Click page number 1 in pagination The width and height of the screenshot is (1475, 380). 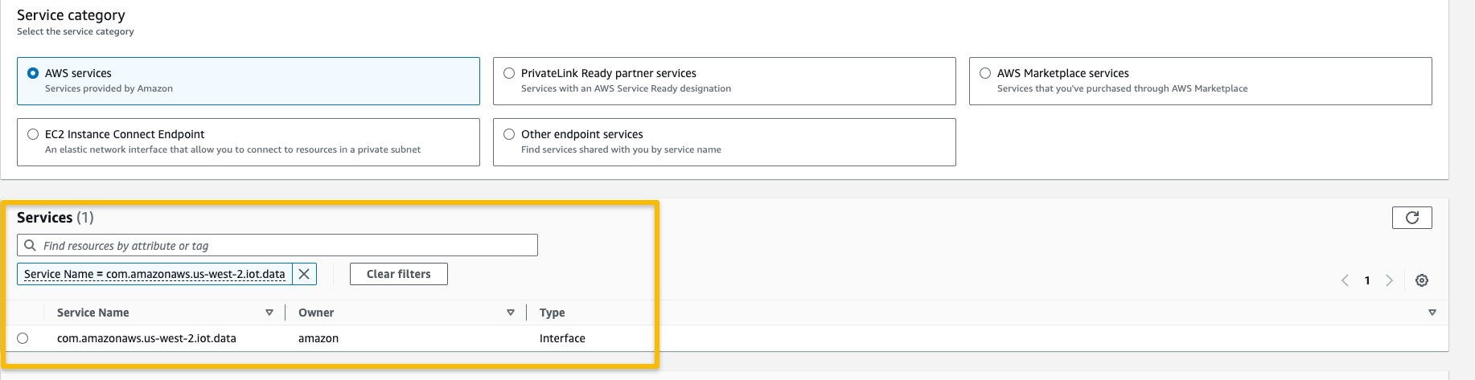(1367, 280)
